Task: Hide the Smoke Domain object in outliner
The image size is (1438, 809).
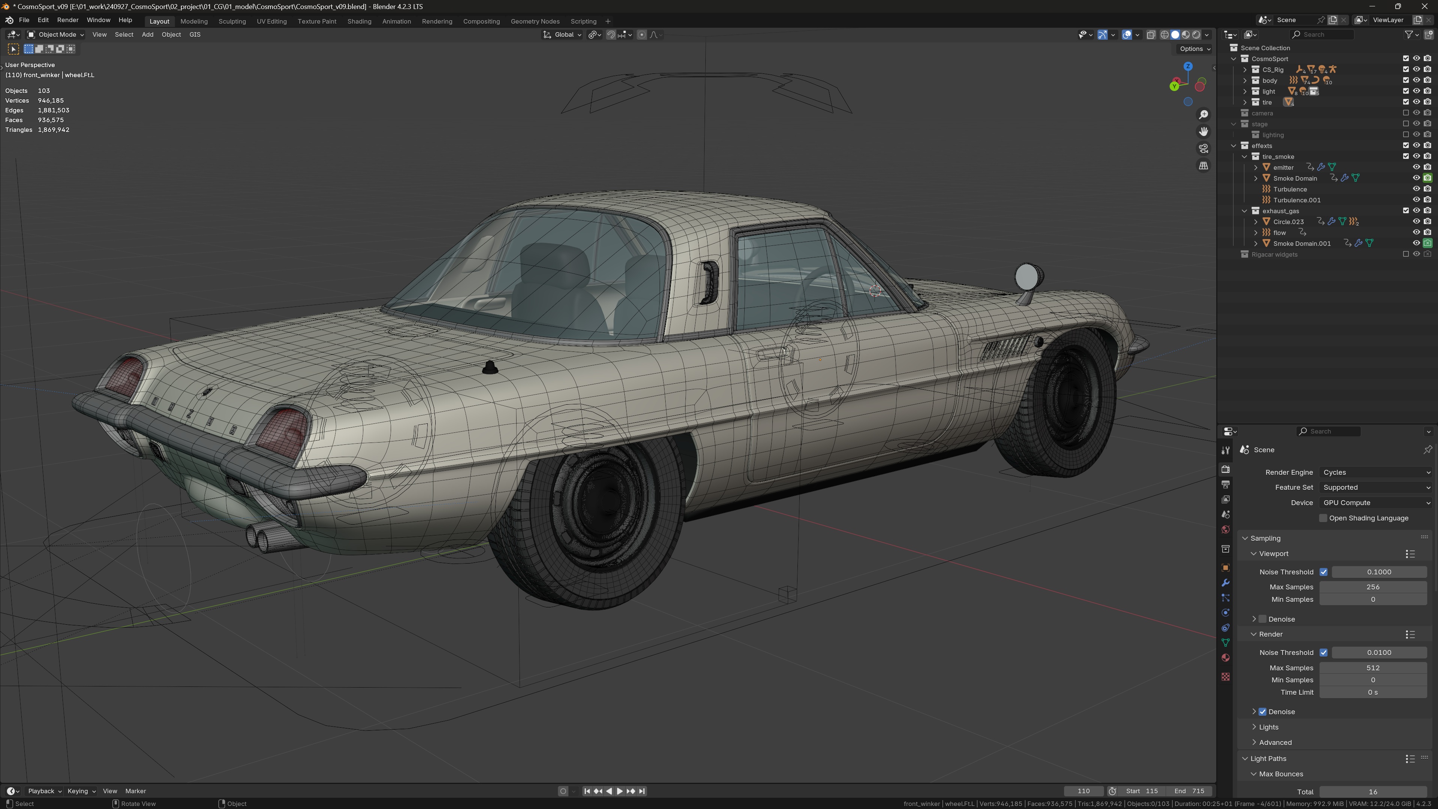Action: coord(1416,178)
